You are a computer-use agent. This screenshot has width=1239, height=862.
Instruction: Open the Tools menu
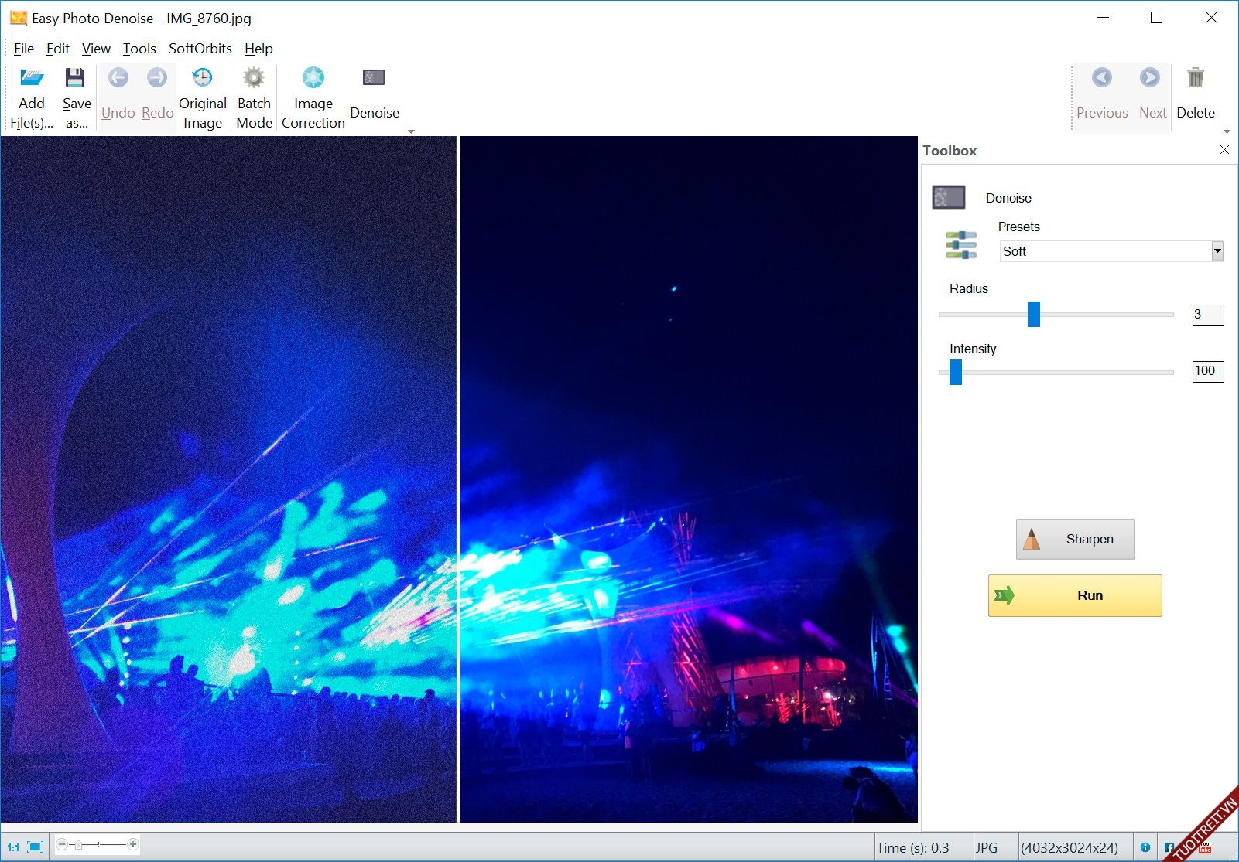click(139, 49)
